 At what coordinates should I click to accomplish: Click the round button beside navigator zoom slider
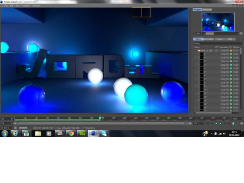pos(241,34)
